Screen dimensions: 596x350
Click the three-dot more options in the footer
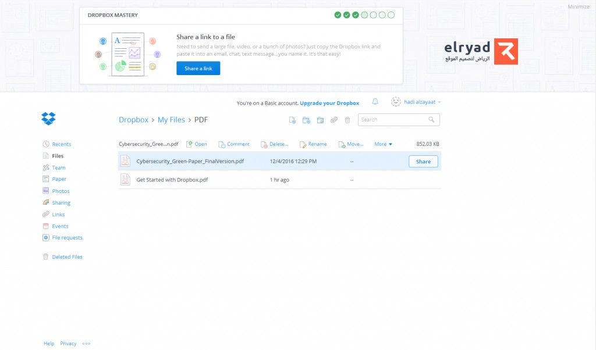[86, 344]
